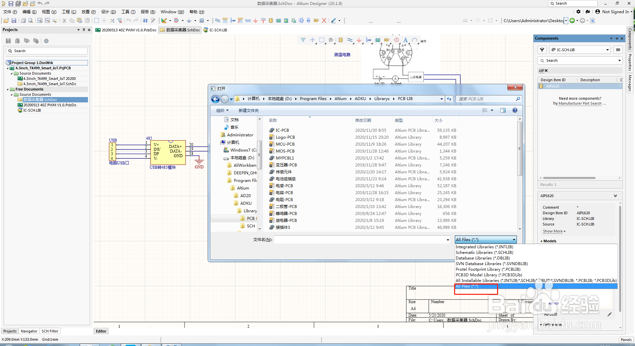Switch to the IC-SCH.LIB document tab
The width and height of the screenshot is (635, 346).
(215, 30)
